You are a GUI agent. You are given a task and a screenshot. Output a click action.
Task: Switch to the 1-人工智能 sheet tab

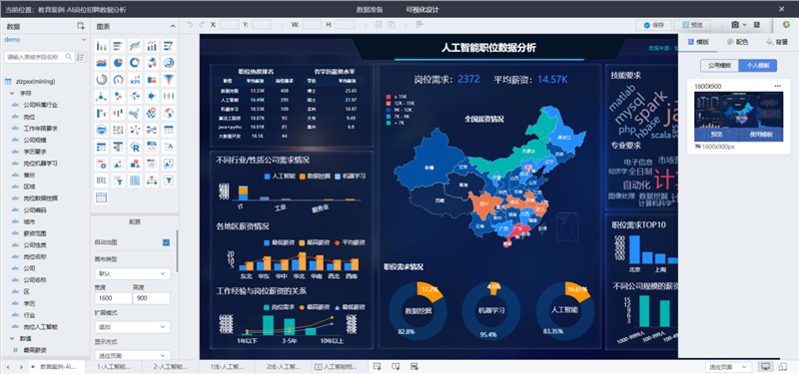113,366
